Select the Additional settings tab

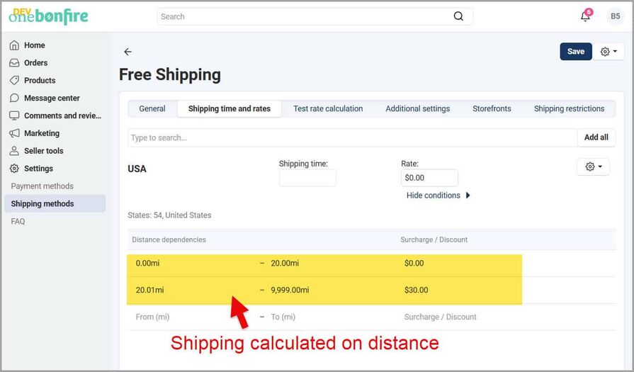(417, 108)
